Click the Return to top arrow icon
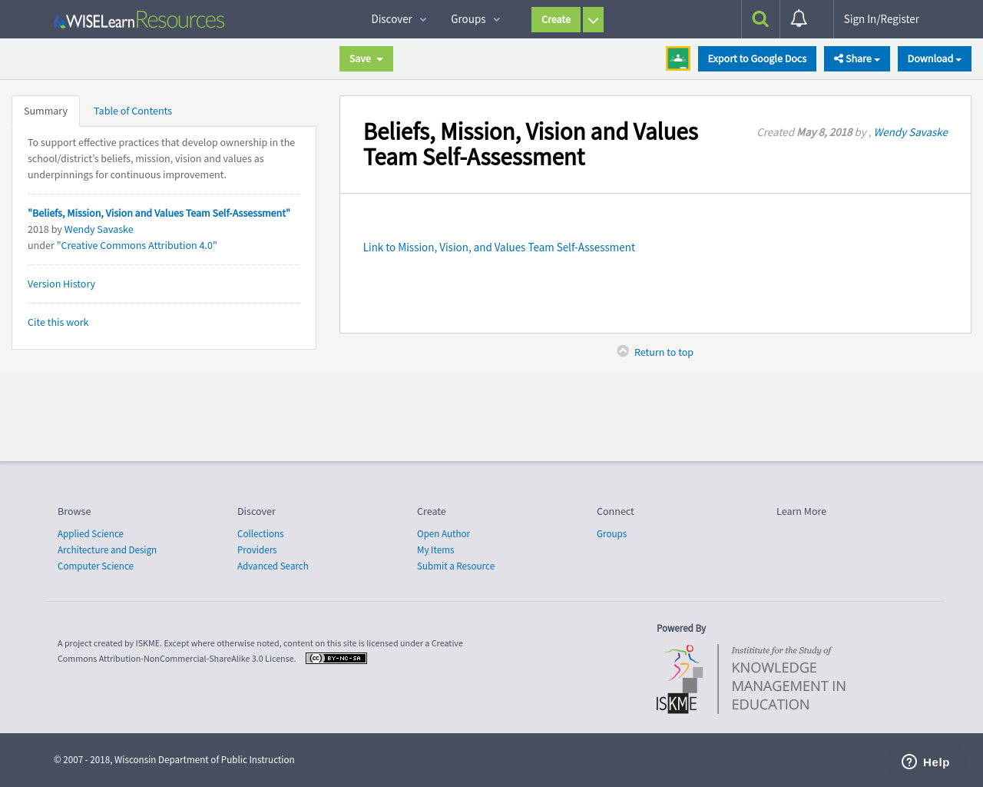Screen dimensions: 983x787 [x=621, y=350]
